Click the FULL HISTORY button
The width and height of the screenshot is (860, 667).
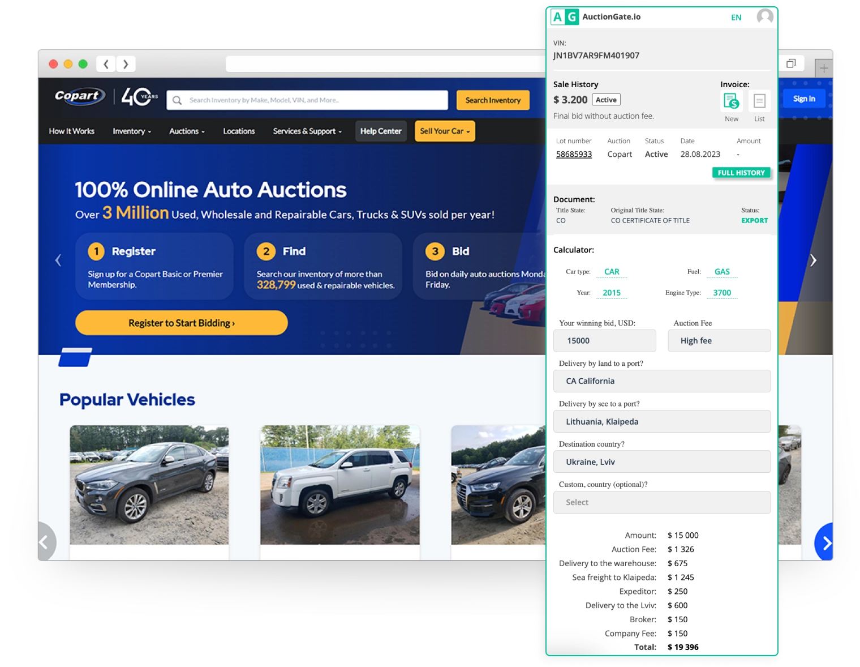click(741, 173)
